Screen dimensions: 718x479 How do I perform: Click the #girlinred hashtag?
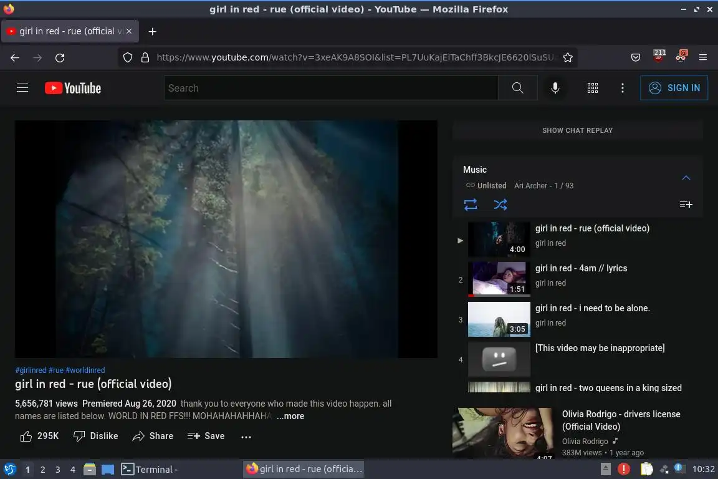[31, 370]
